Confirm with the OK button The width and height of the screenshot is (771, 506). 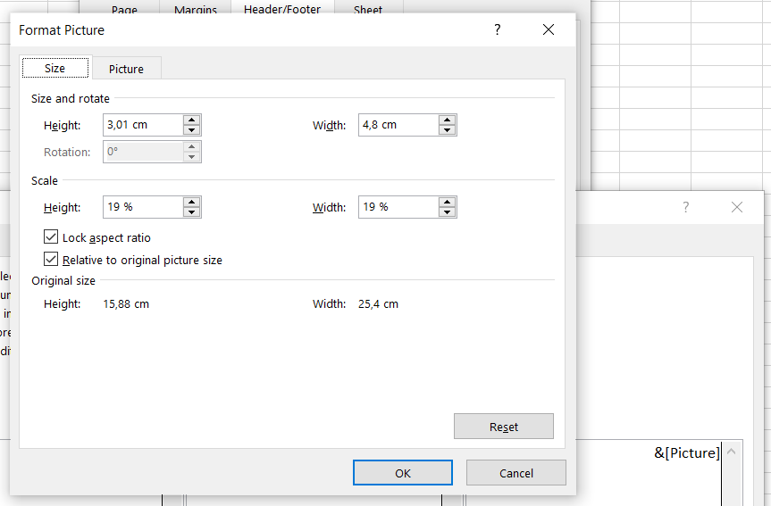click(403, 473)
